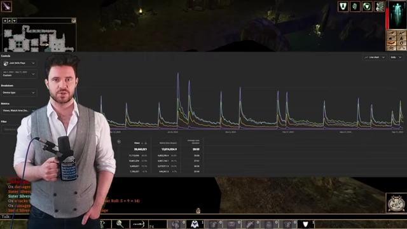The width and height of the screenshot is (407, 229).
Task: Click the top-left button in the action mode grid
Action: pos(392,33)
